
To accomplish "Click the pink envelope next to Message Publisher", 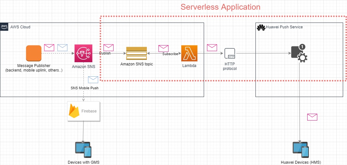I will [49, 48].
